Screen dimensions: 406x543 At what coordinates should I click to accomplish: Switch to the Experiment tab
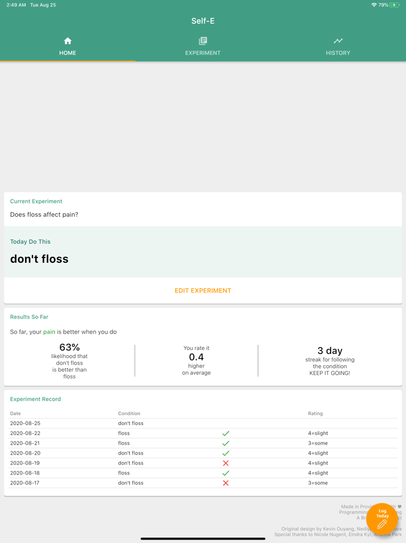click(x=203, y=47)
